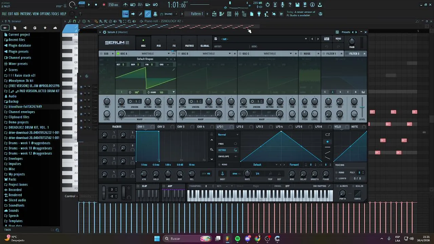
Task: Open the PATTERNS menu
Action: coord(26,14)
